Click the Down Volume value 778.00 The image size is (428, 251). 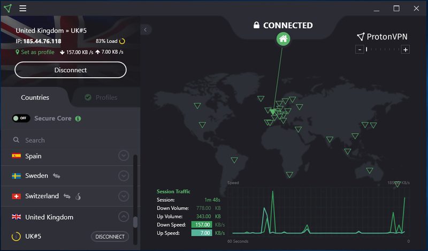pyautogui.click(x=204, y=208)
